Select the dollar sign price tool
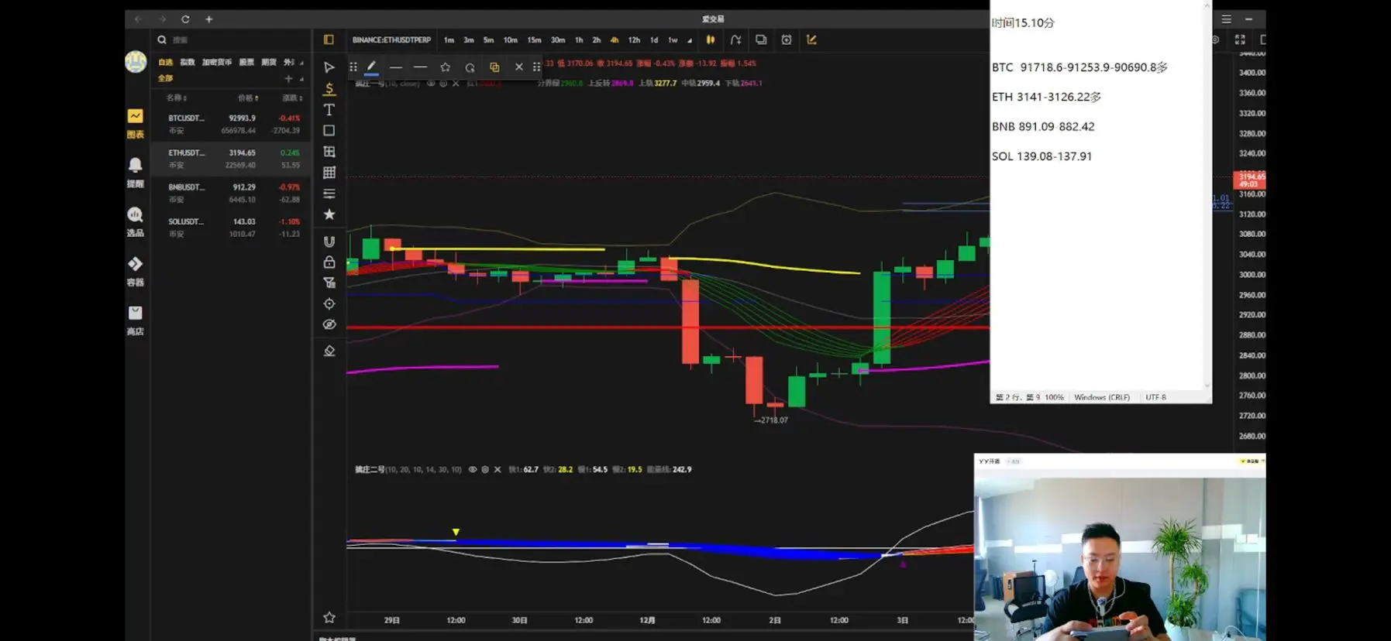The image size is (1391, 641). pos(329,88)
